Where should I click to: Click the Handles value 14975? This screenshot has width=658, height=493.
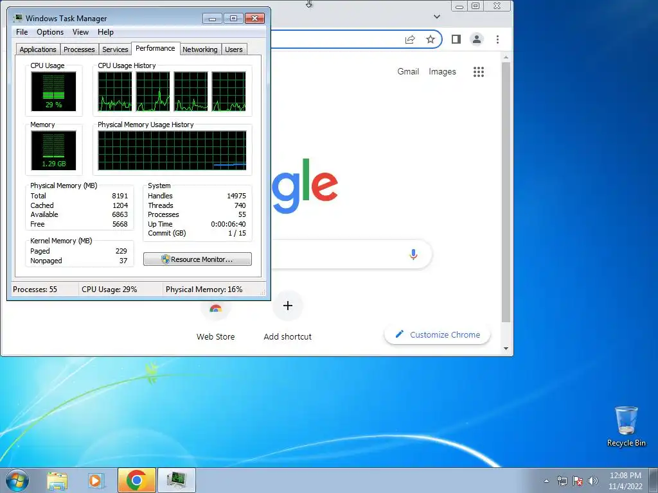pyautogui.click(x=236, y=196)
